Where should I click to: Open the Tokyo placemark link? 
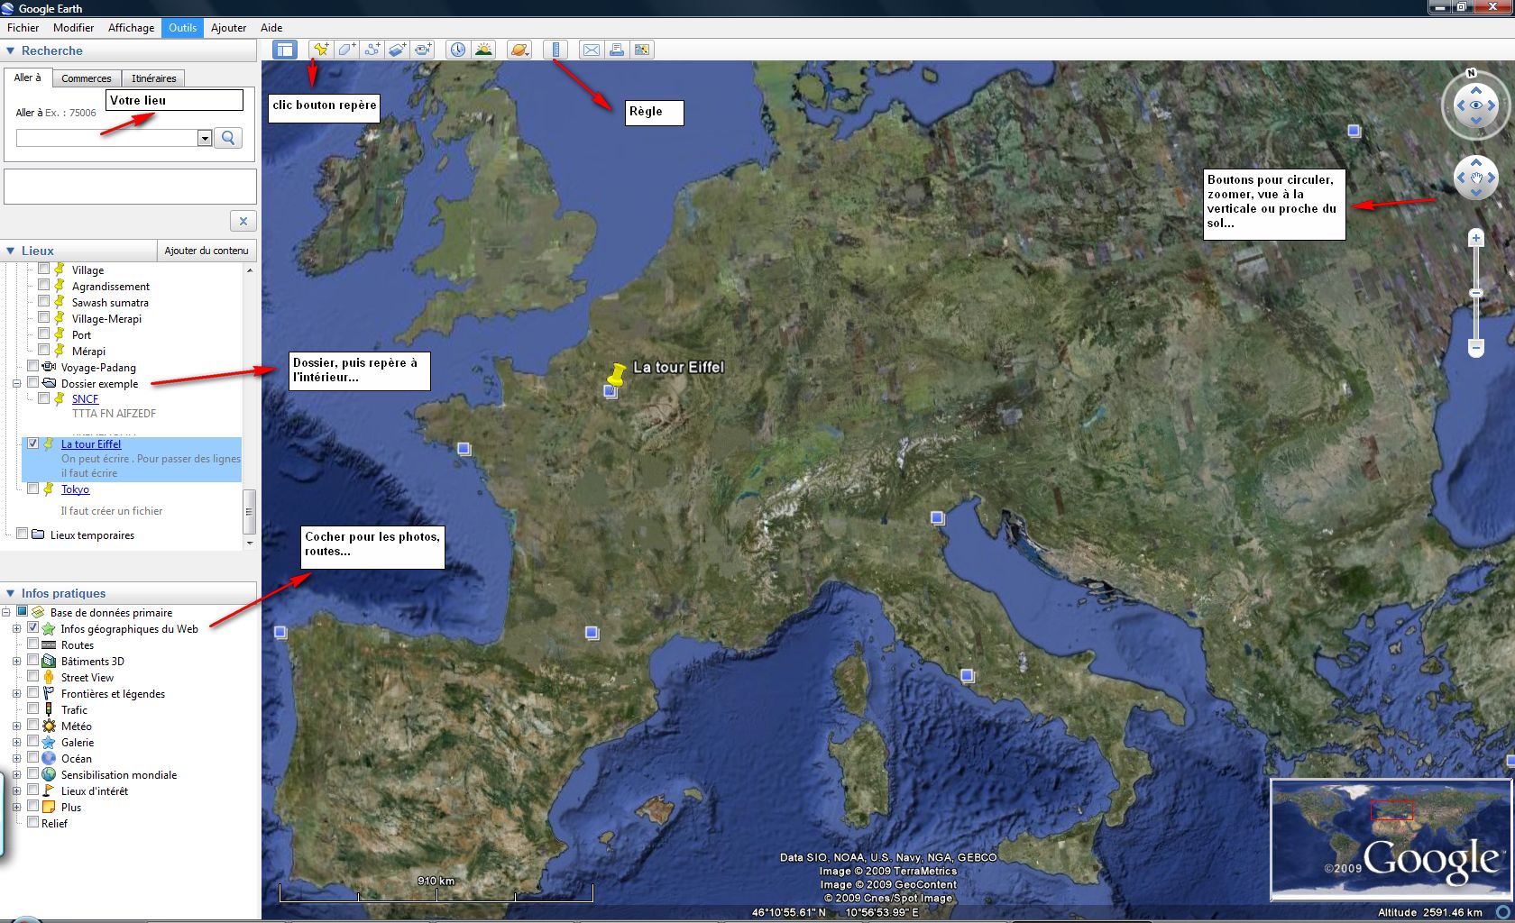[76, 489]
